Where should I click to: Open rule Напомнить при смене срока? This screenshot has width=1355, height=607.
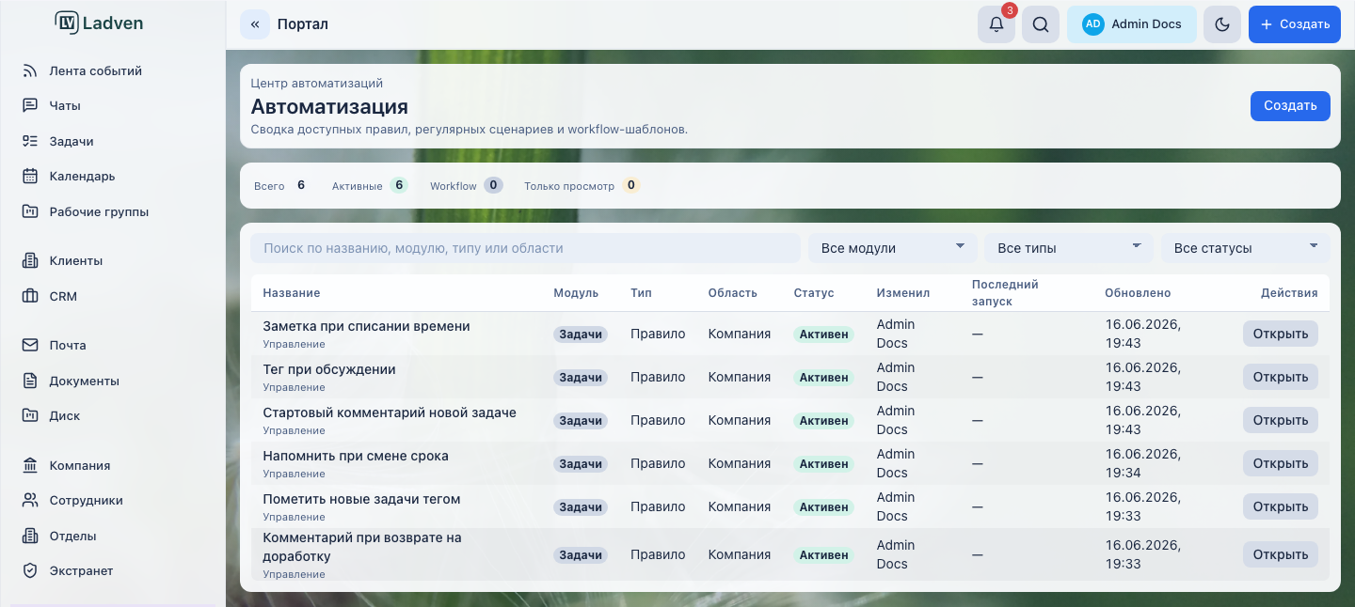pos(1281,463)
